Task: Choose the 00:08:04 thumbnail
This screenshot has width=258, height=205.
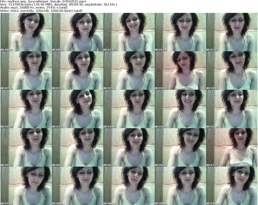Action: [x=78, y=186]
